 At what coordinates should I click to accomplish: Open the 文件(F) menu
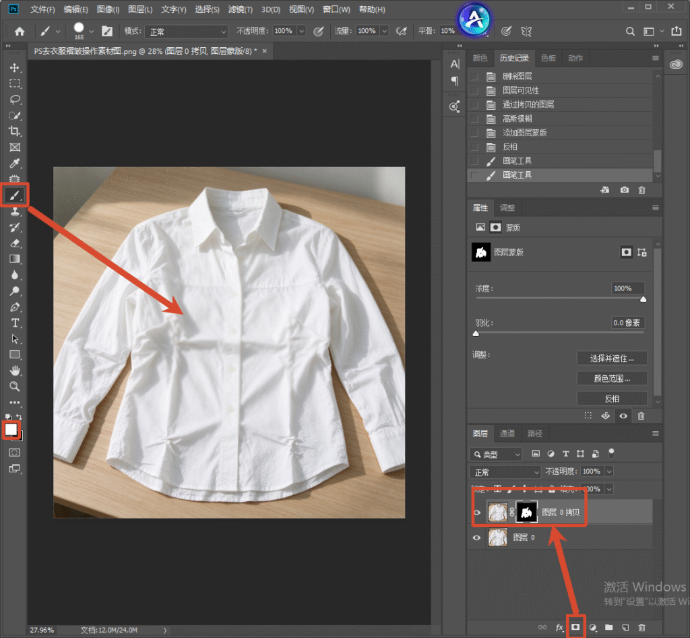point(42,9)
